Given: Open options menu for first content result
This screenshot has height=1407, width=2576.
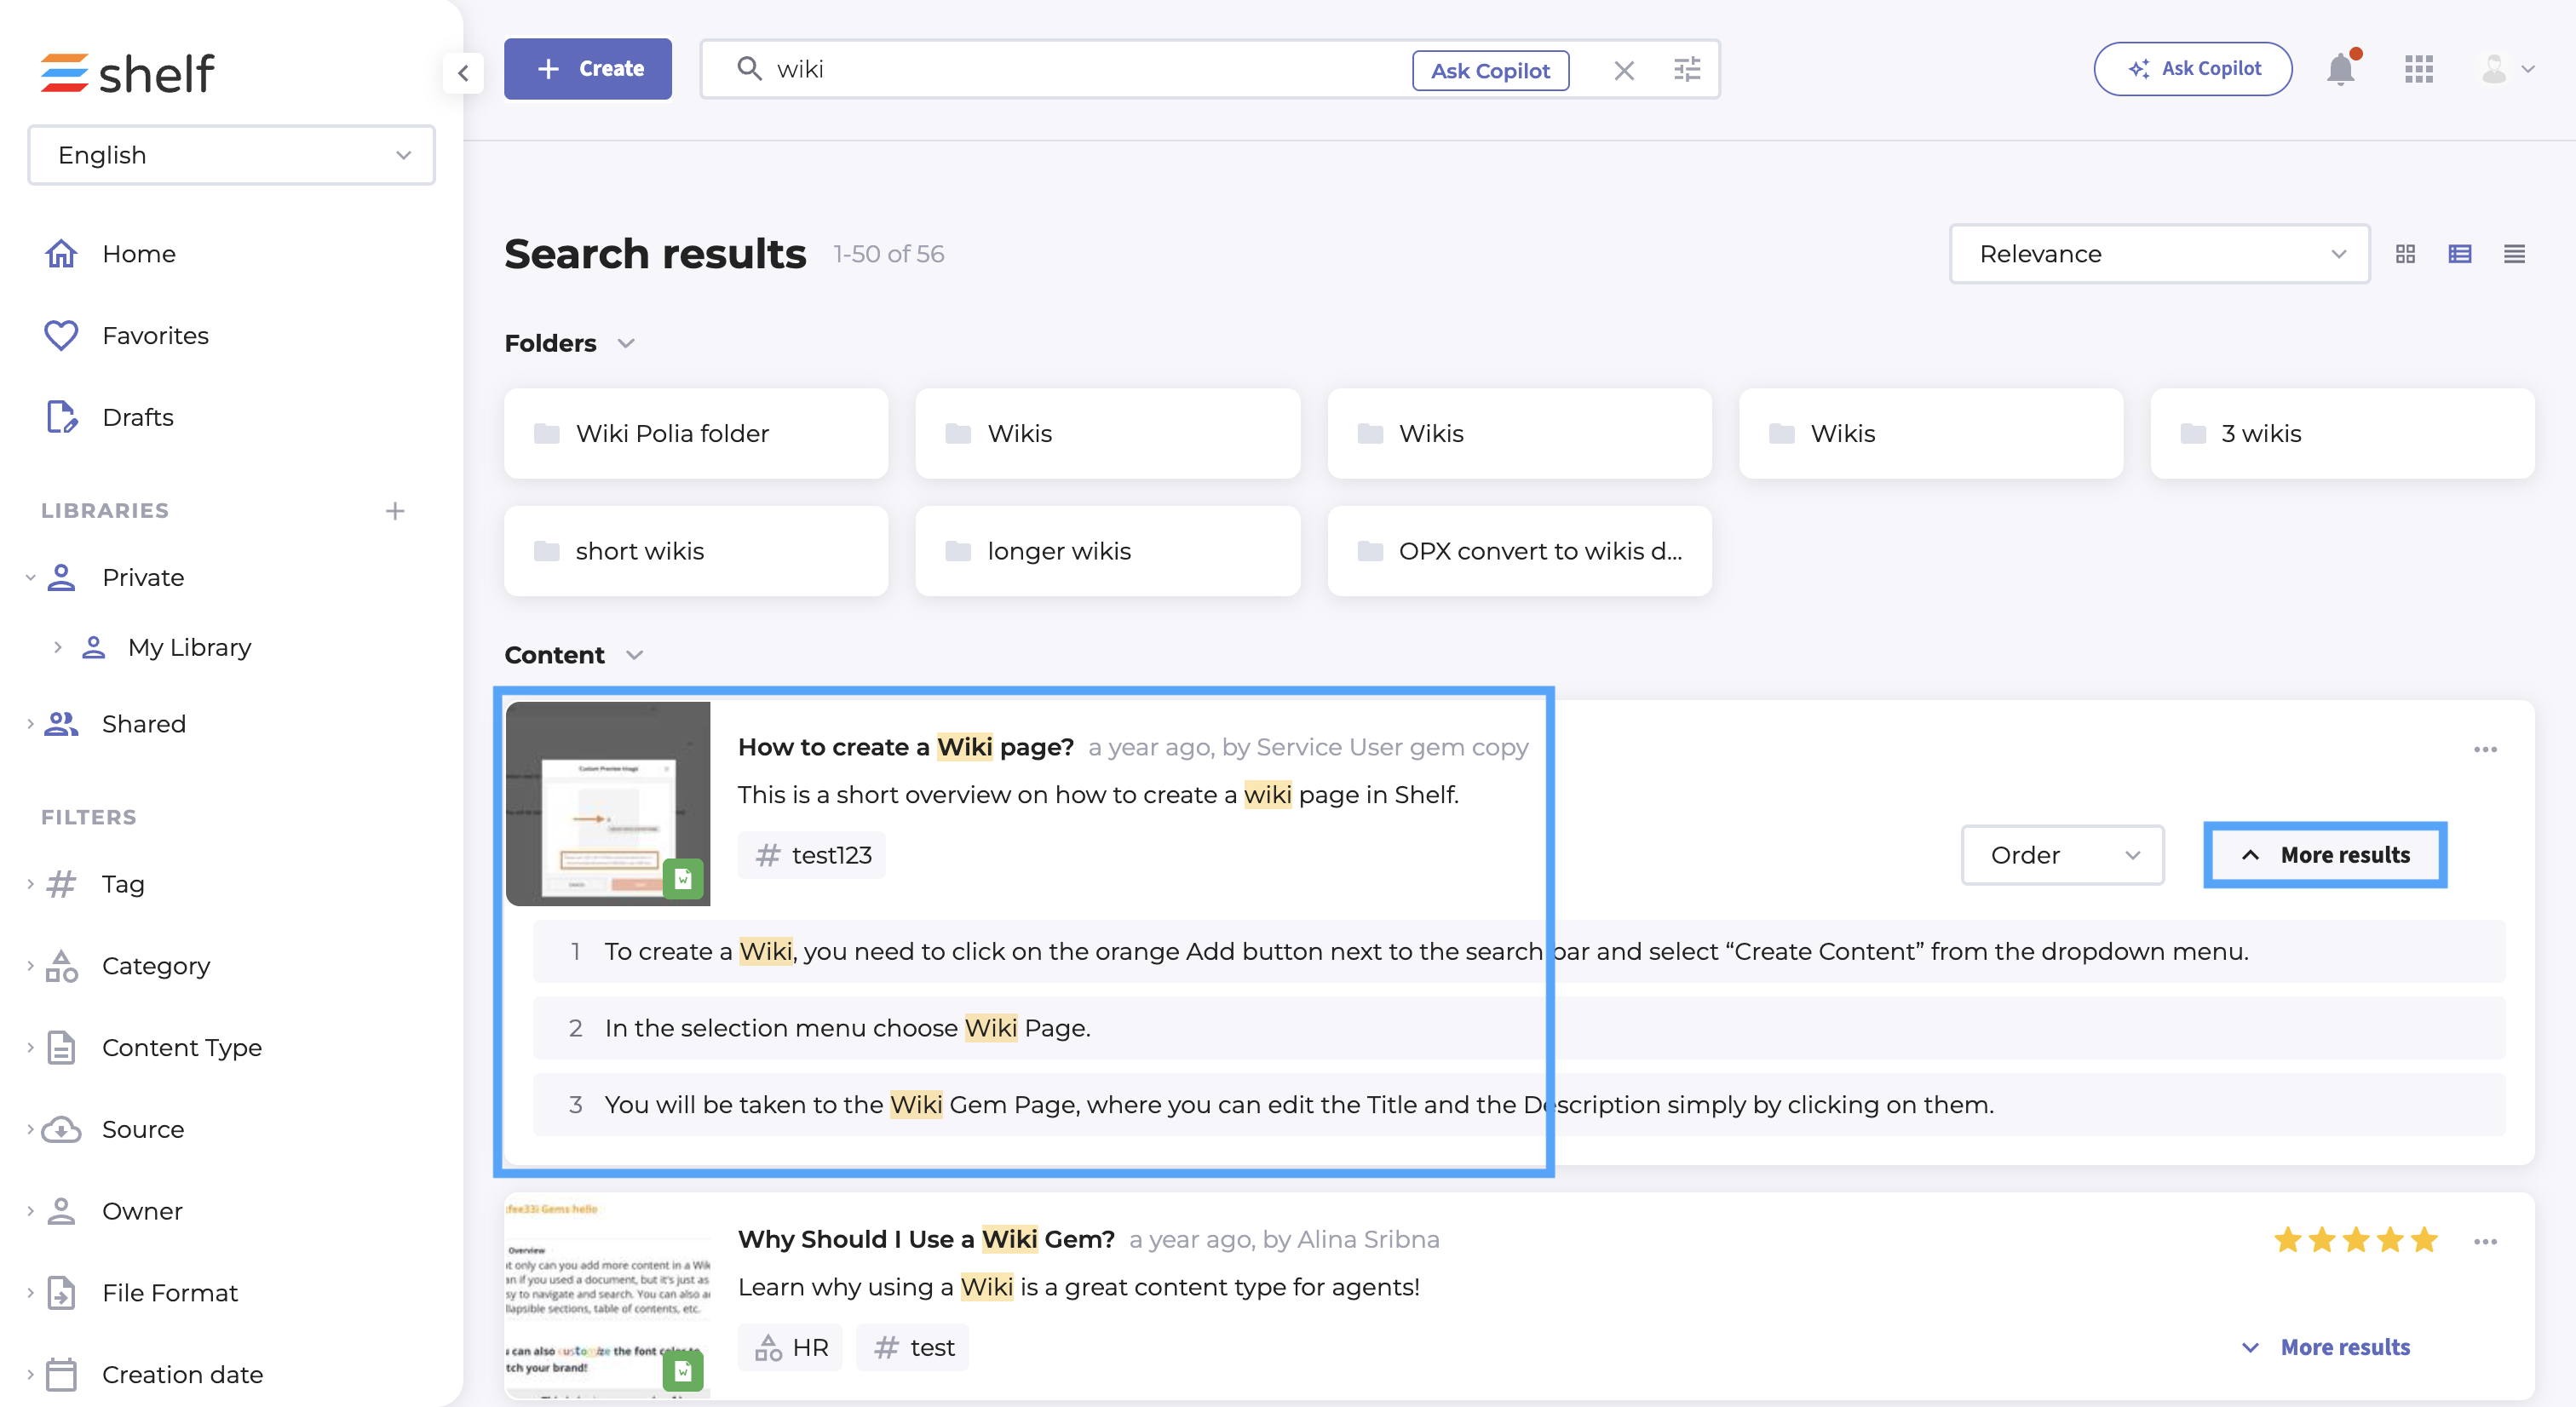Looking at the screenshot, I should coord(2485,749).
